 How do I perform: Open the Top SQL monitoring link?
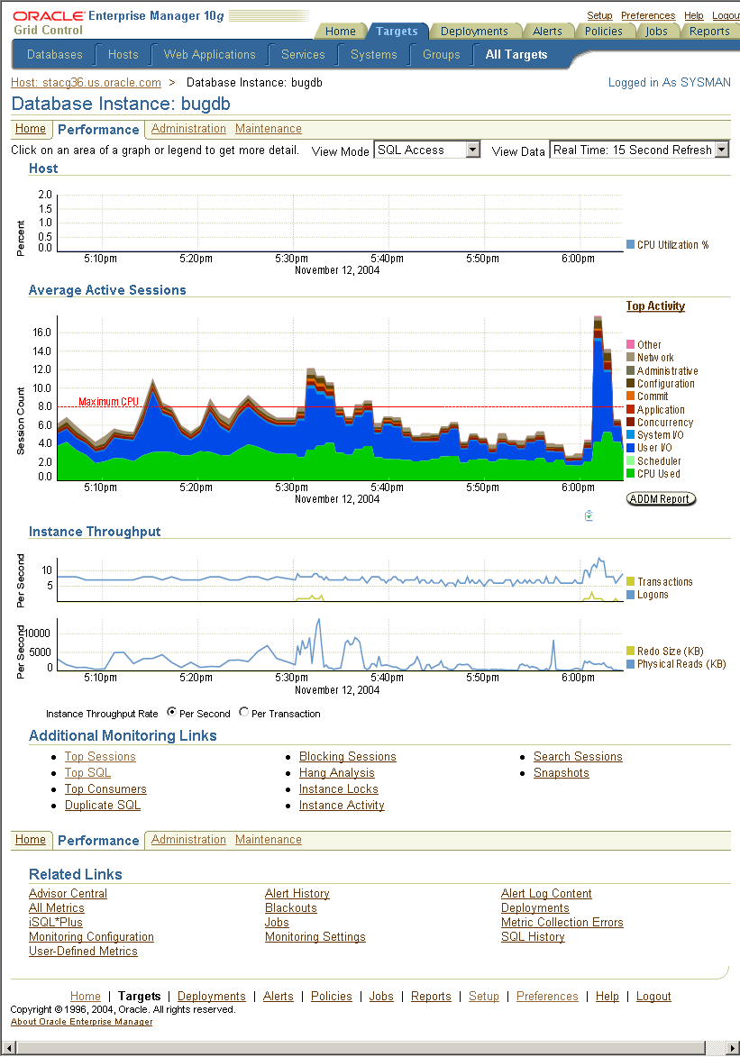pyautogui.click(x=87, y=772)
